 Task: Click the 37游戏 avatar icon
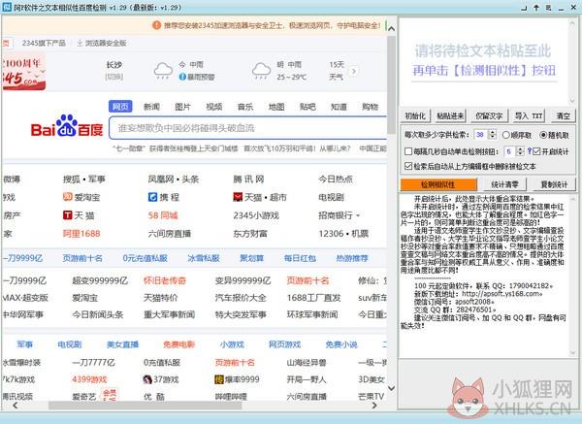click(x=147, y=379)
